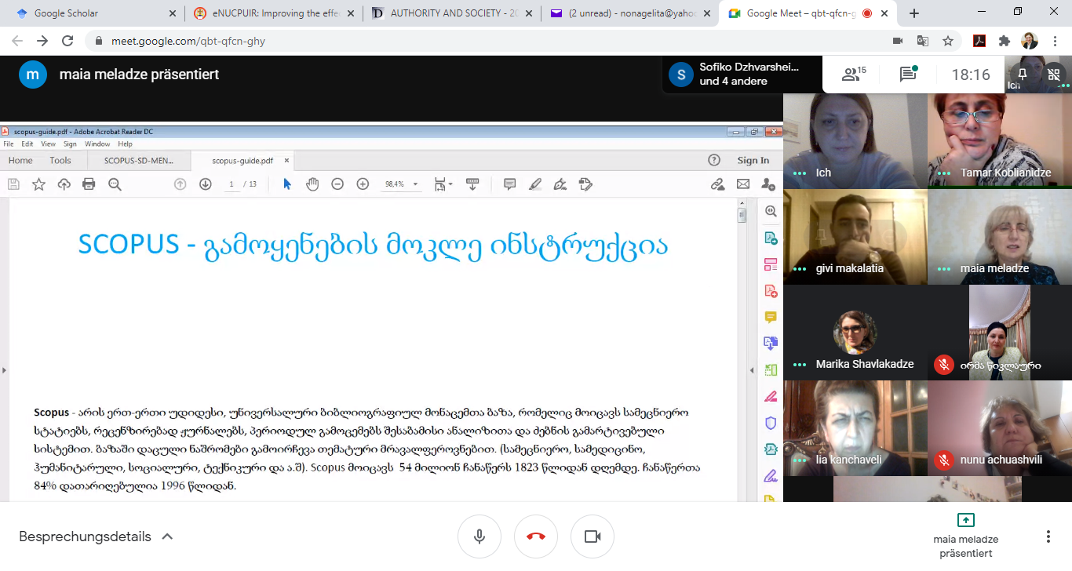
Task: Open Acrobat Help menu
Action: [125, 144]
